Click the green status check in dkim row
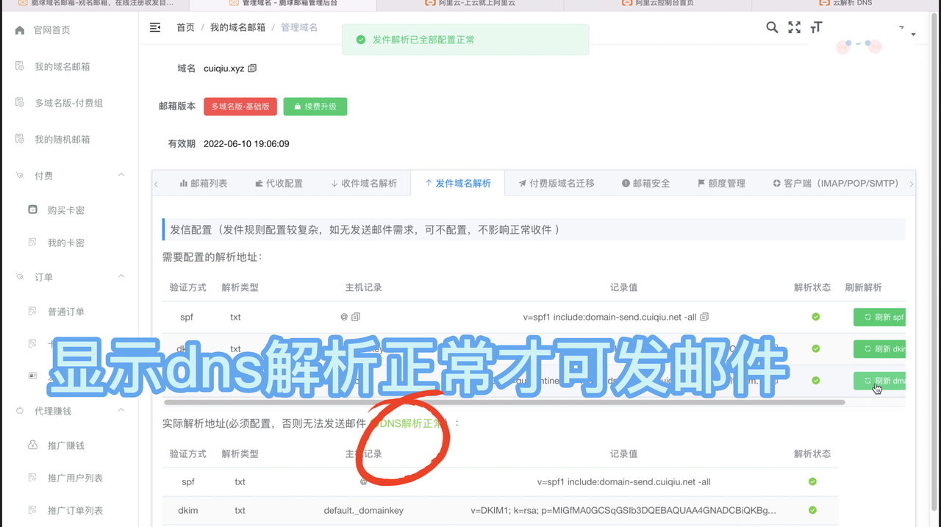This screenshot has width=941, height=527. click(815, 348)
